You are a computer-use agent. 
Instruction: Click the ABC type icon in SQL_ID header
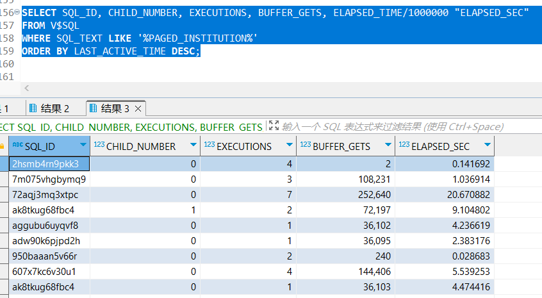[x=18, y=144]
